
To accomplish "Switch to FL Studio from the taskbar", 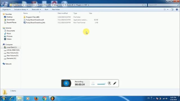I will pos(53,98).
